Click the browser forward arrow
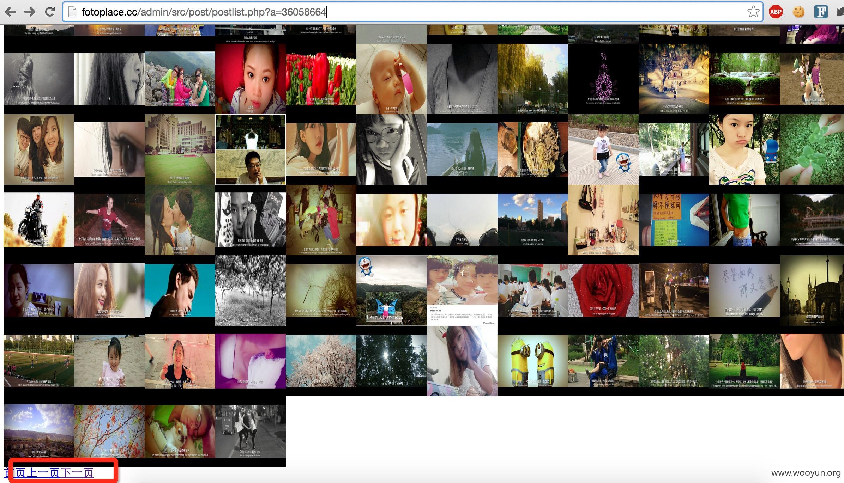This screenshot has width=844, height=483. (x=30, y=12)
